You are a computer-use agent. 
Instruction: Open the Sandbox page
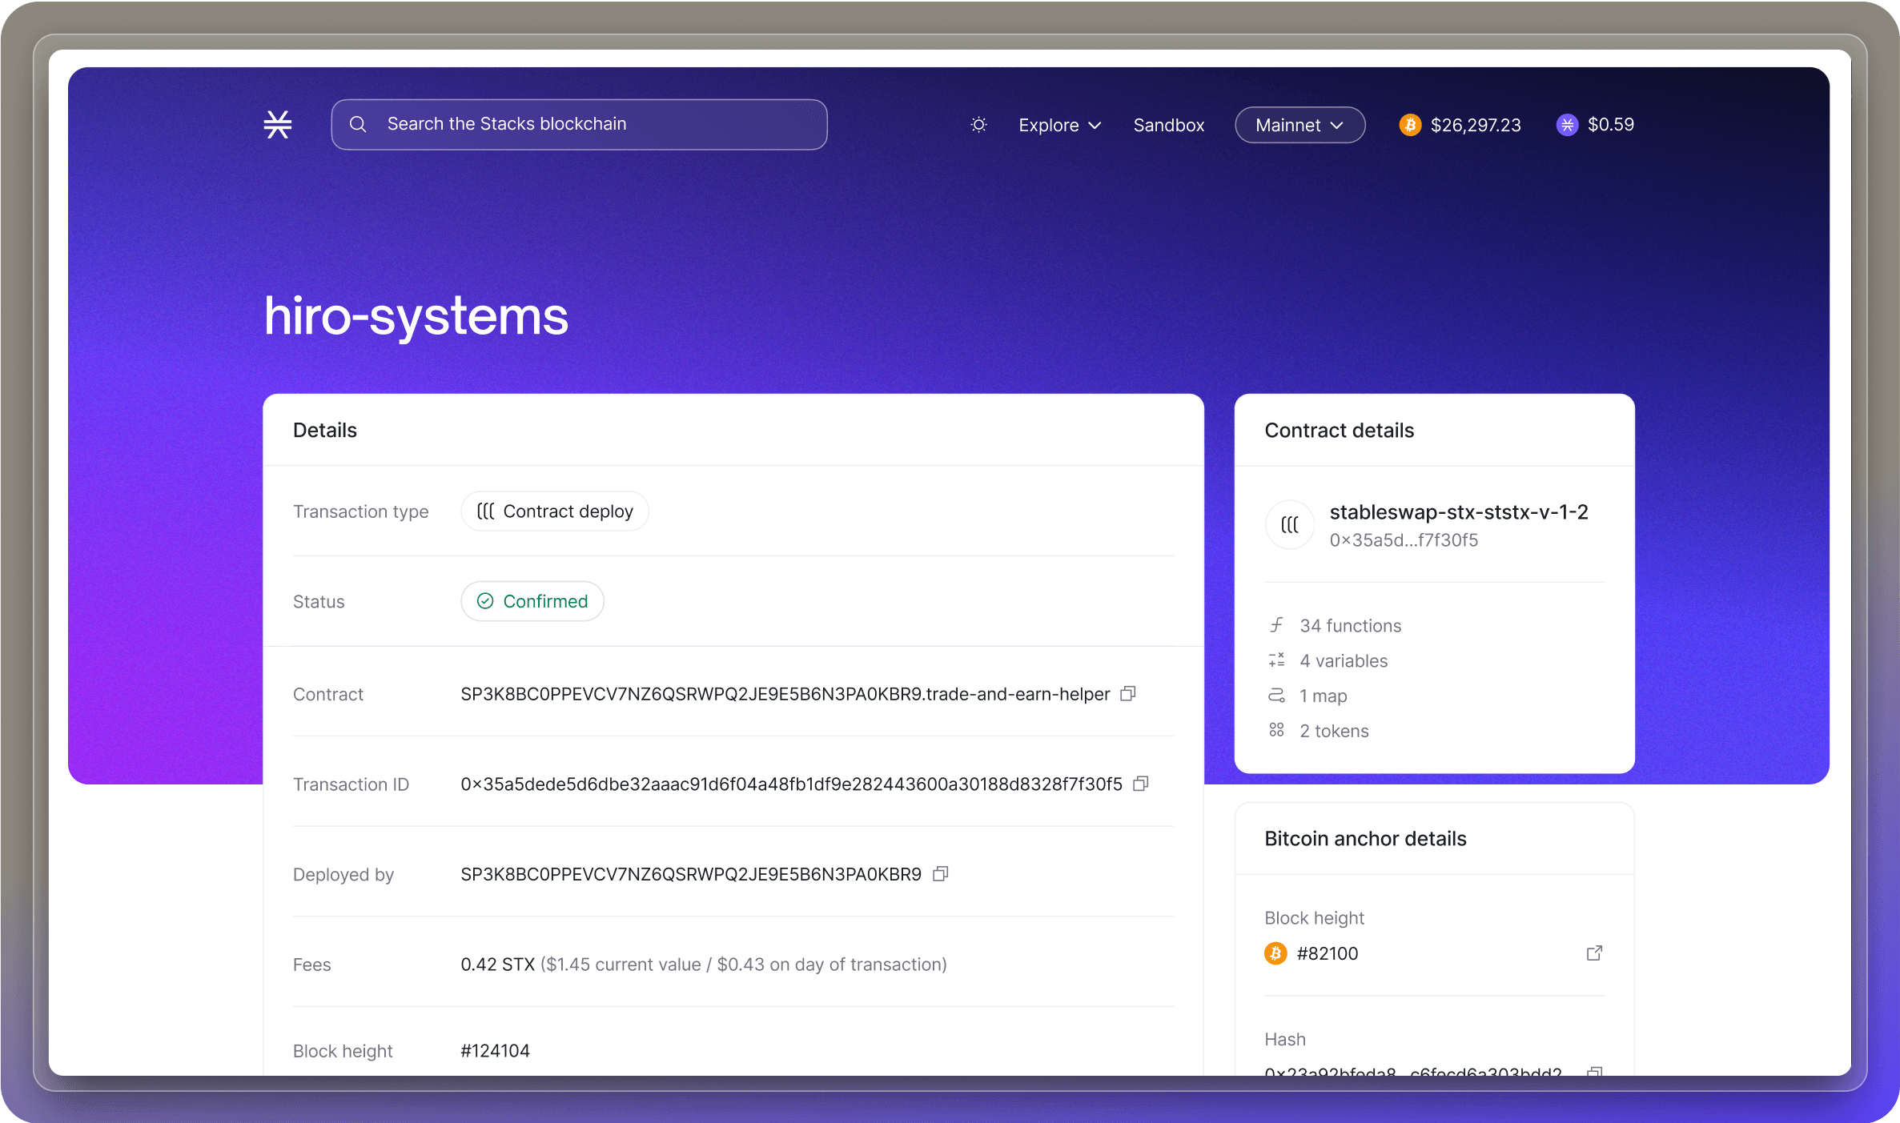click(1168, 125)
